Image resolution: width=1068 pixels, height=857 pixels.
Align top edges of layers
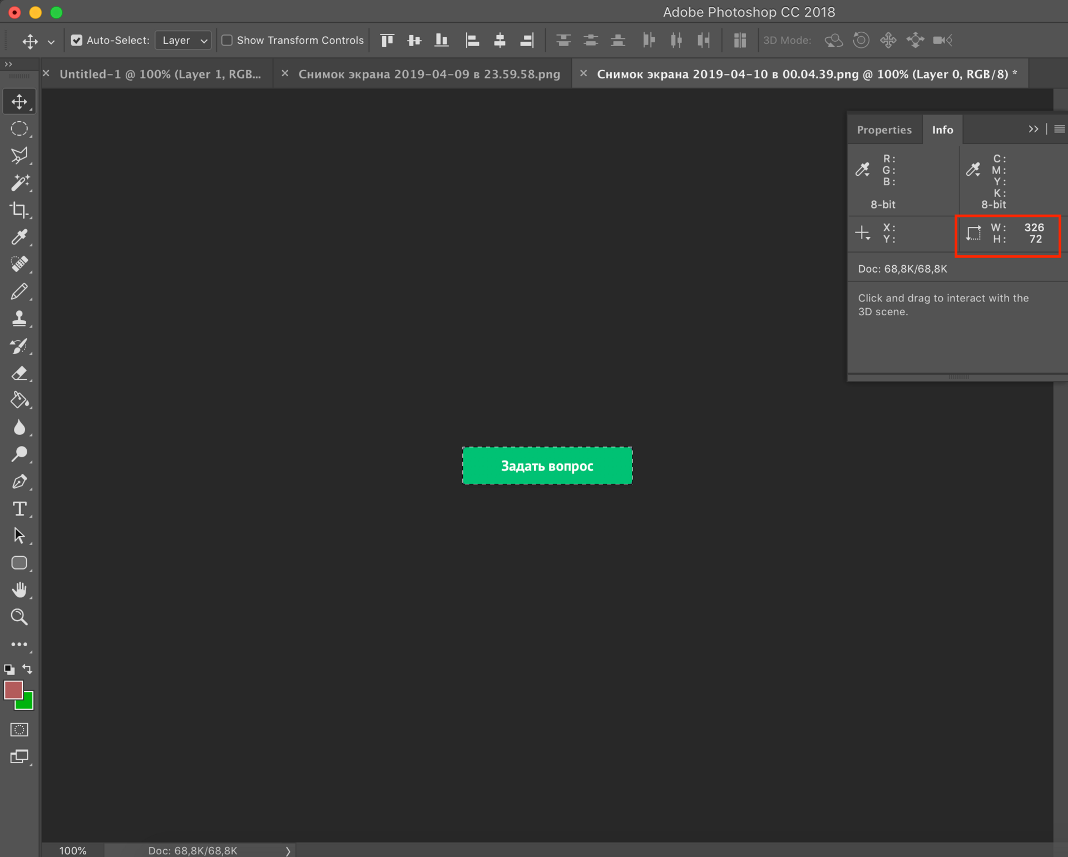(x=387, y=40)
